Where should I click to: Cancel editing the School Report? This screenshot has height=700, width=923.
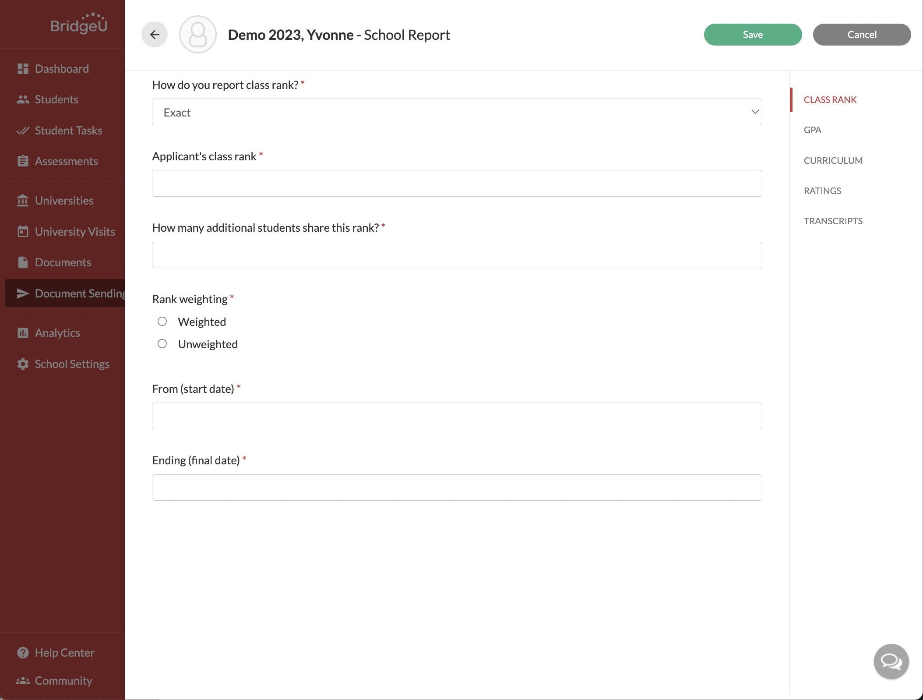tap(862, 35)
